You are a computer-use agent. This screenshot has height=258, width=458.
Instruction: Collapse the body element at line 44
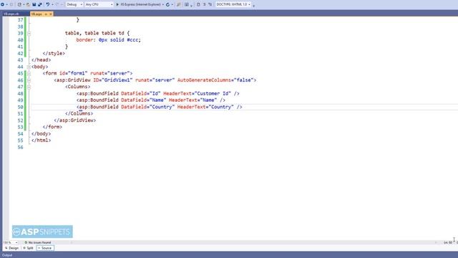pos(29,67)
